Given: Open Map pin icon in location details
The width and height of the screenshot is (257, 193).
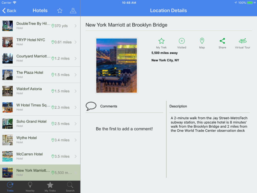Looking at the screenshot, I should 202,41.
